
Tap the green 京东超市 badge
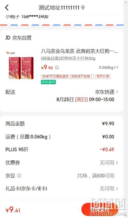pyautogui.click(x=48, y=82)
